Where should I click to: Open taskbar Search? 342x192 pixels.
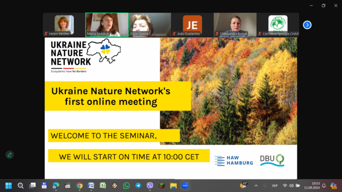(21, 185)
